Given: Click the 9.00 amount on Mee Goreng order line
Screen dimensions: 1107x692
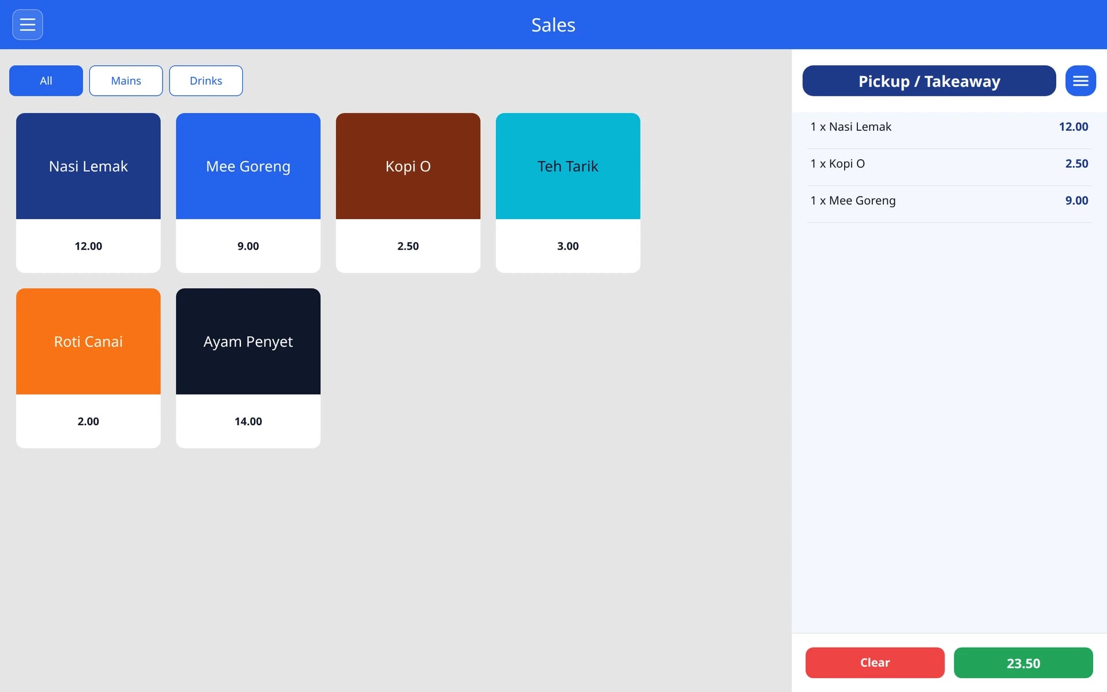Looking at the screenshot, I should click(x=1076, y=201).
